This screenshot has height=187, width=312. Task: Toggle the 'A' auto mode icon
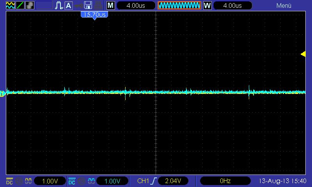[x=69, y=5]
